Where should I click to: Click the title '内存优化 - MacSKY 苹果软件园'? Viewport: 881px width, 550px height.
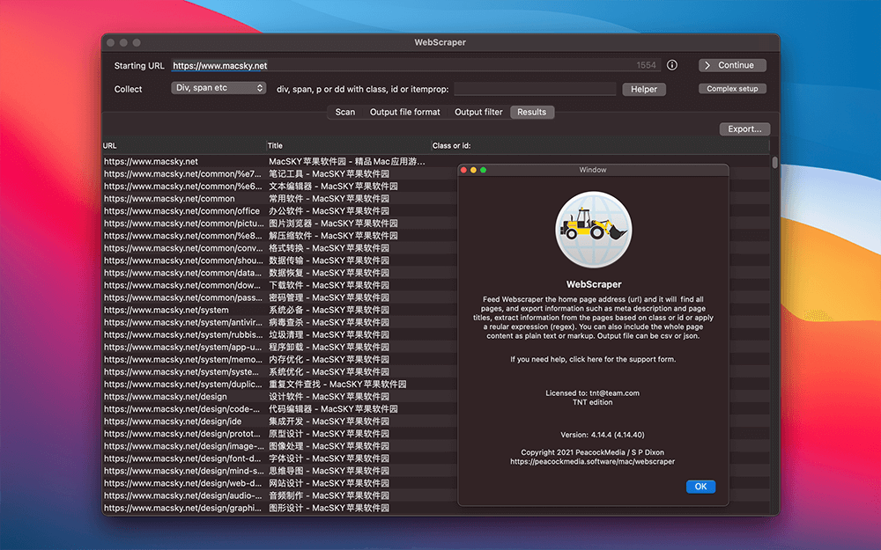(329, 359)
